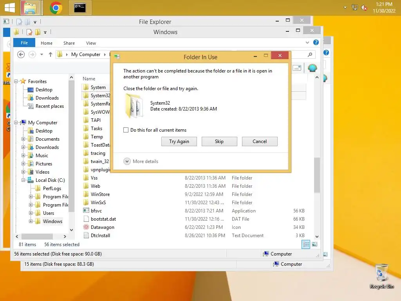Click the search magnifier icon
Screen dimensions: 401x301
(310, 54)
